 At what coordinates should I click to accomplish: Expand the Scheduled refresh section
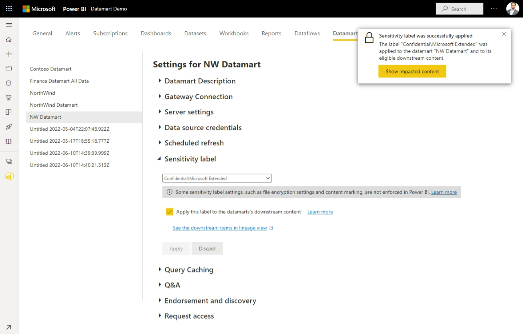(x=194, y=143)
